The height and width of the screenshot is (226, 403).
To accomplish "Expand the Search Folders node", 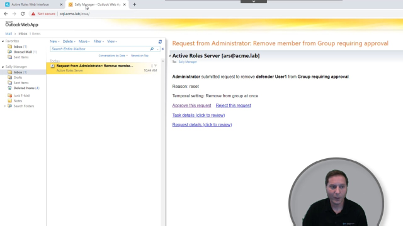I will click(x=4, y=106).
